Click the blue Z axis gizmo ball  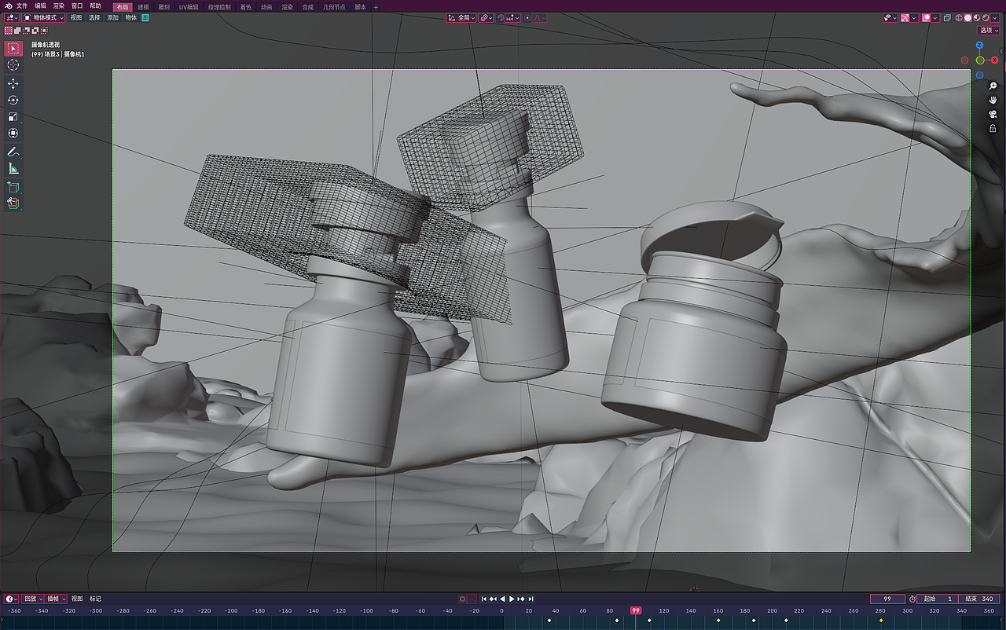click(x=980, y=46)
